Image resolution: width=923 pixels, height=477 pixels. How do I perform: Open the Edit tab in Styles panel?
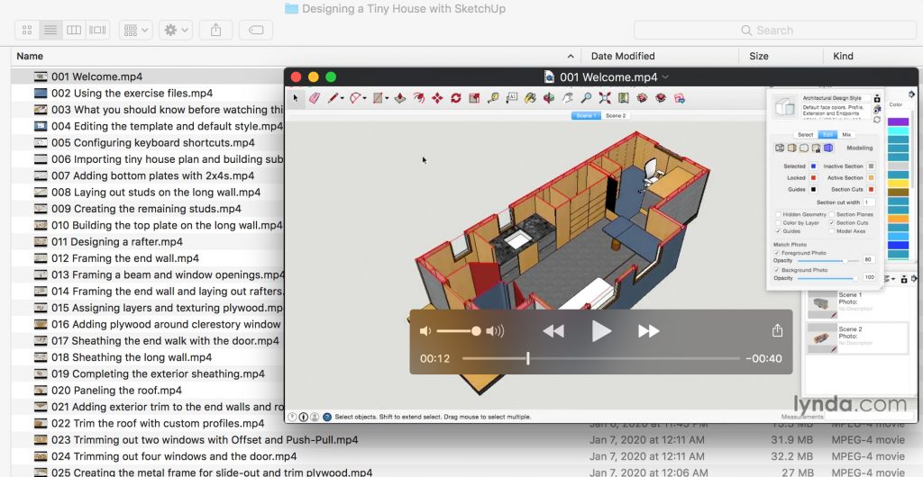pyautogui.click(x=827, y=134)
